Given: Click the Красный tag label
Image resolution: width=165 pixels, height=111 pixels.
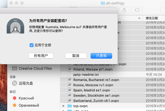Looking at the screenshot, I should (x=26, y=98).
